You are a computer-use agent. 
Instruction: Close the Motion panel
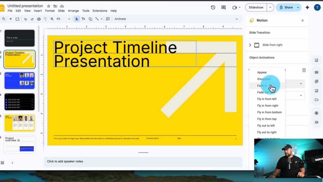(302, 21)
